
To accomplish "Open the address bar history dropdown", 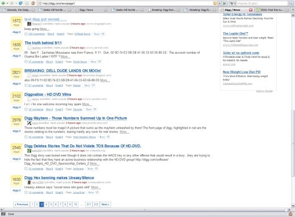I will tap(220, 3).
